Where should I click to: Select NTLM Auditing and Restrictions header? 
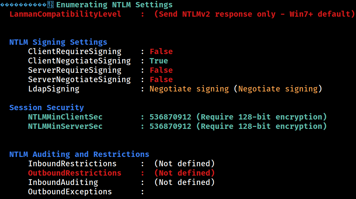pos(79,154)
